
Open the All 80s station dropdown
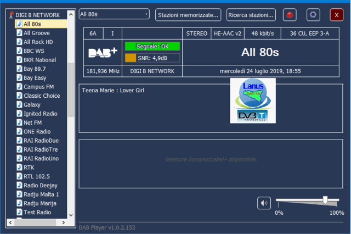[x=114, y=14]
